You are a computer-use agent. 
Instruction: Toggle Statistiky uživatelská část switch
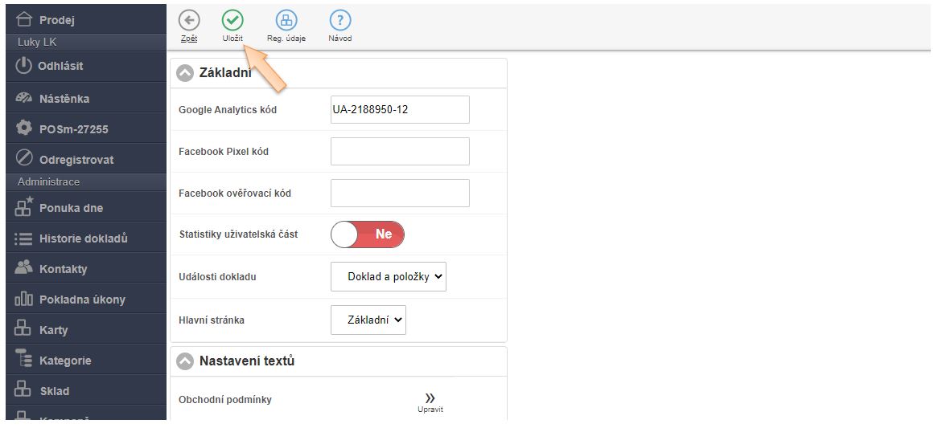(368, 234)
